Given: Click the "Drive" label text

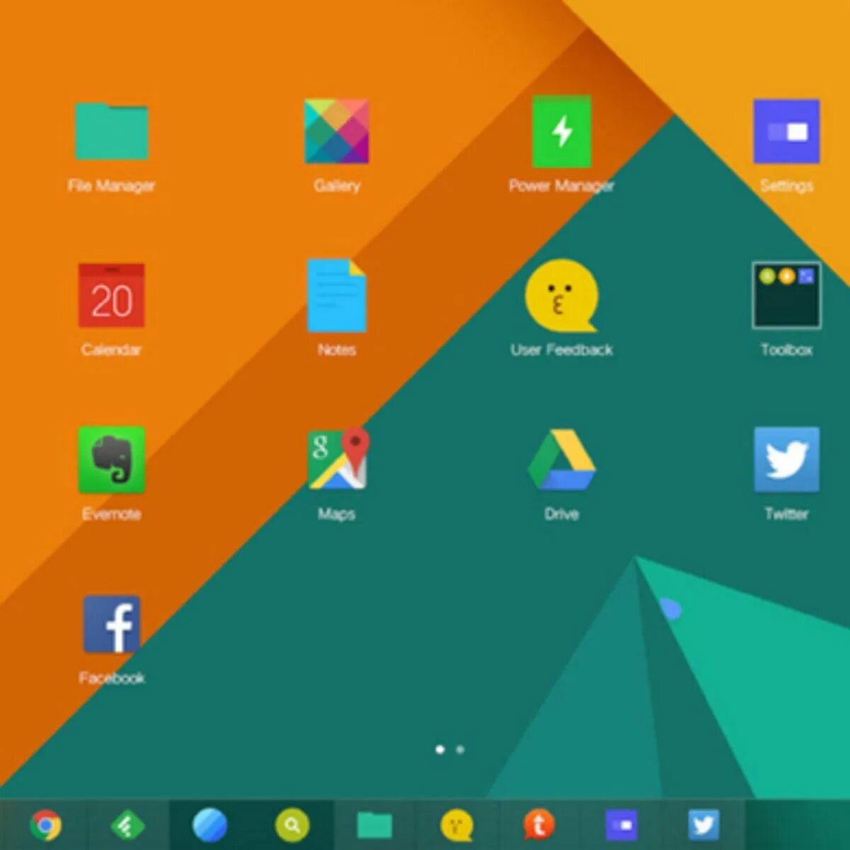Looking at the screenshot, I should click(x=562, y=514).
